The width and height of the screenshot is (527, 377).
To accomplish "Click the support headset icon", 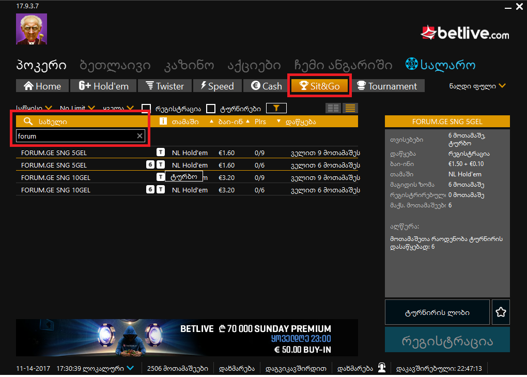I will (382, 368).
